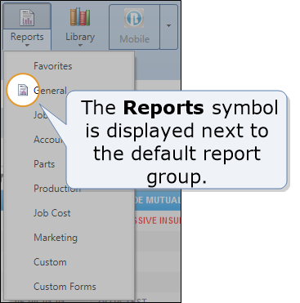Viewport: 300px width, 303px height.
Task: Expand the Reports dropdown arrow
Action: tap(27, 45)
